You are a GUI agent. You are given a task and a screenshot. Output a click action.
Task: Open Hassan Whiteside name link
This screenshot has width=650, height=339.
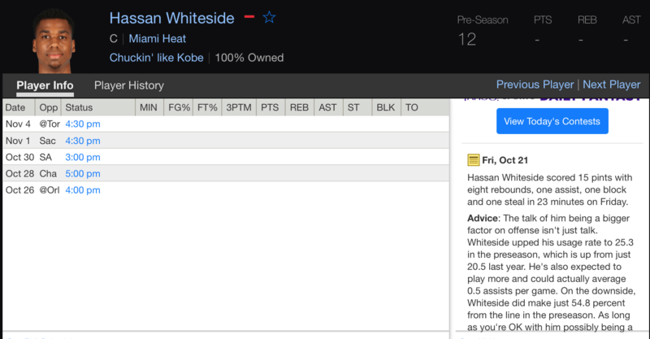click(x=171, y=18)
